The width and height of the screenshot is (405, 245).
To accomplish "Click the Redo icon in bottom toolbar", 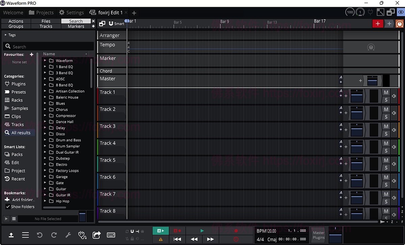I will tap(54, 235).
